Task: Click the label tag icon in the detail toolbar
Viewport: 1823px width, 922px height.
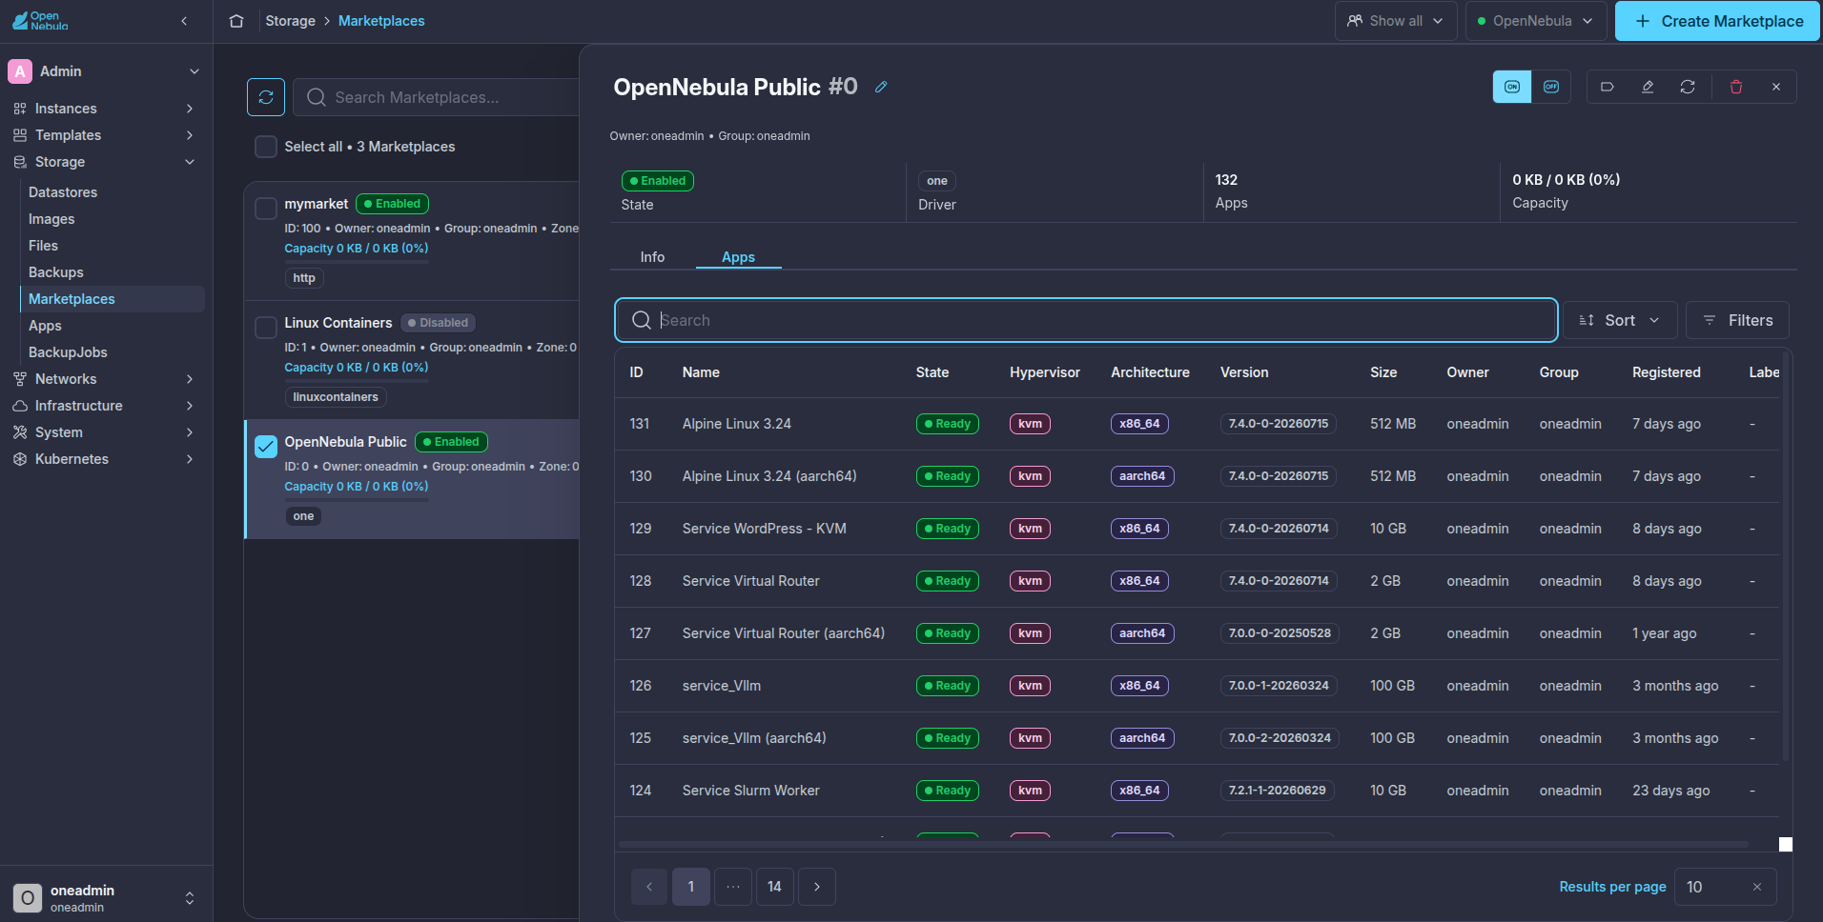Action: [1607, 87]
